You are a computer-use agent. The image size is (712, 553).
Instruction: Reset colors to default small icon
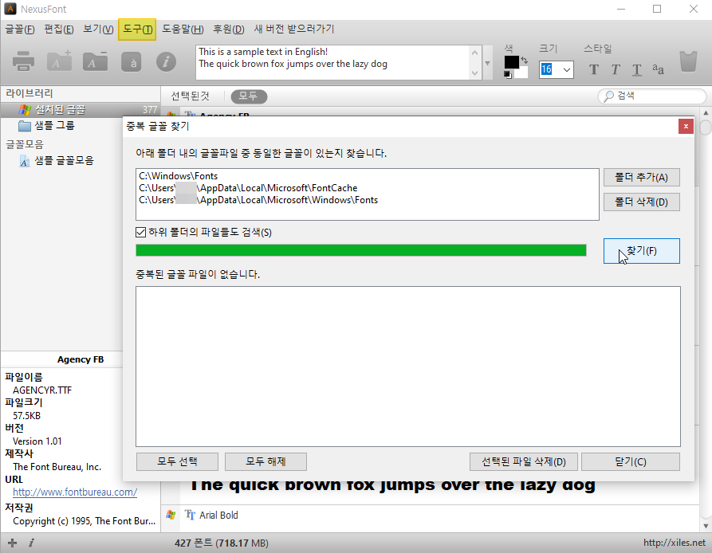(508, 75)
